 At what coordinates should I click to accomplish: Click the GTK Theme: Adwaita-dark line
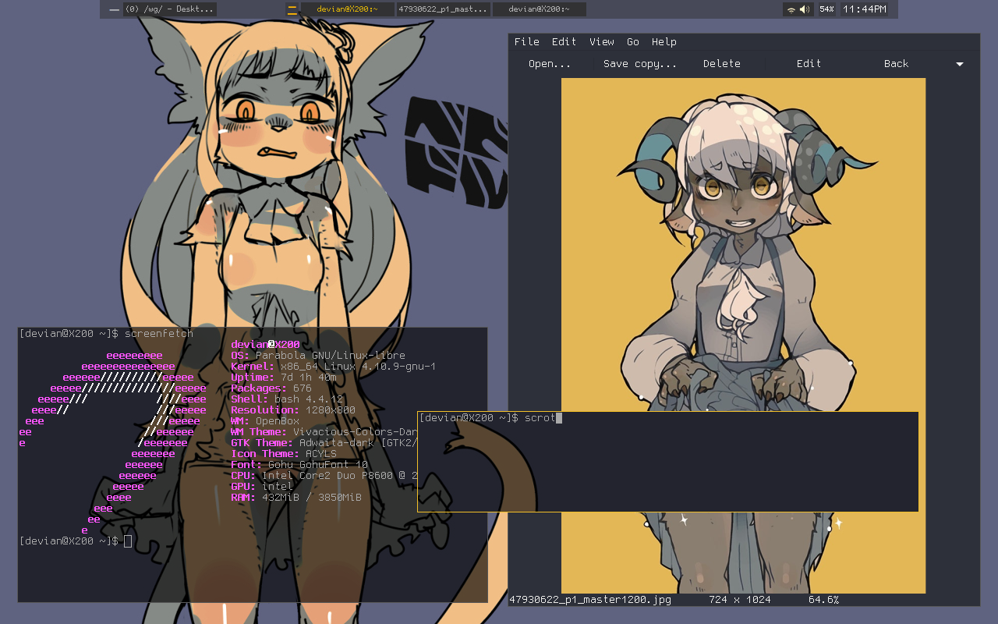coord(324,443)
